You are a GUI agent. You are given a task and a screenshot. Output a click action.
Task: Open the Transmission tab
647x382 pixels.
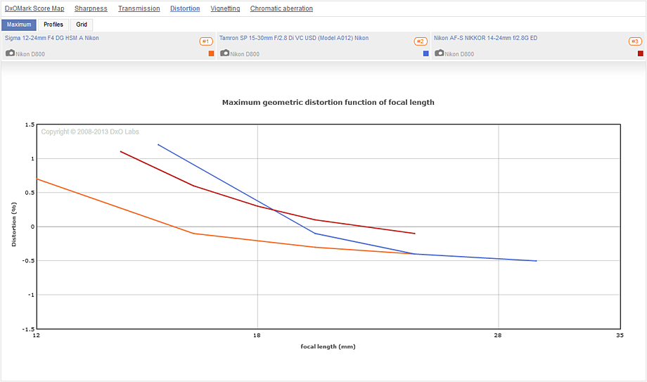coord(139,8)
